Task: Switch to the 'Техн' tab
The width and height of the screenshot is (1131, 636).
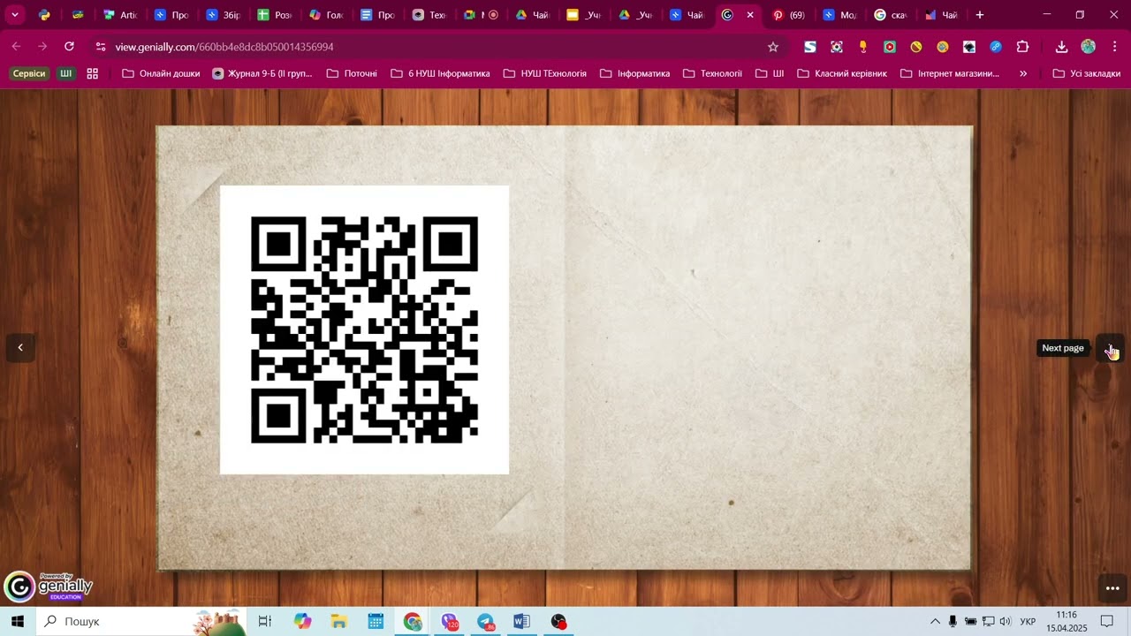Action: (429, 15)
